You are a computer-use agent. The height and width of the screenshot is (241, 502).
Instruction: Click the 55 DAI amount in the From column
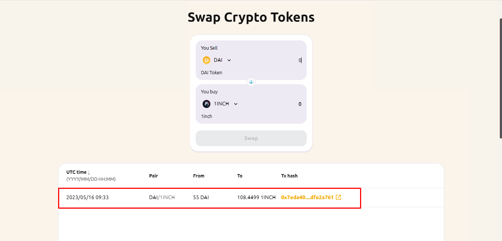pyautogui.click(x=201, y=197)
